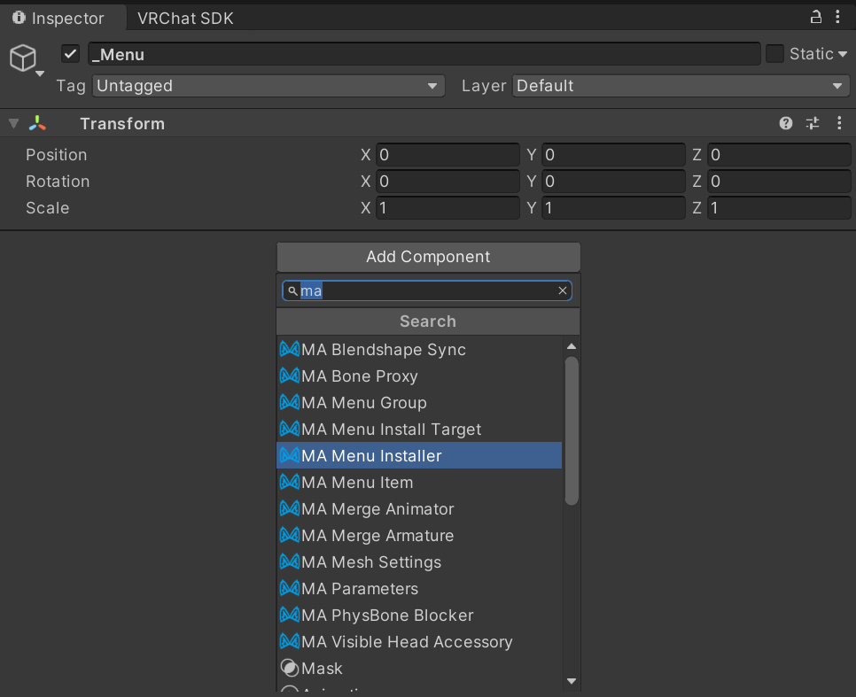Select MA Blendshape Sync component
This screenshot has width=856, height=697.
pyautogui.click(x=419, y=349)
